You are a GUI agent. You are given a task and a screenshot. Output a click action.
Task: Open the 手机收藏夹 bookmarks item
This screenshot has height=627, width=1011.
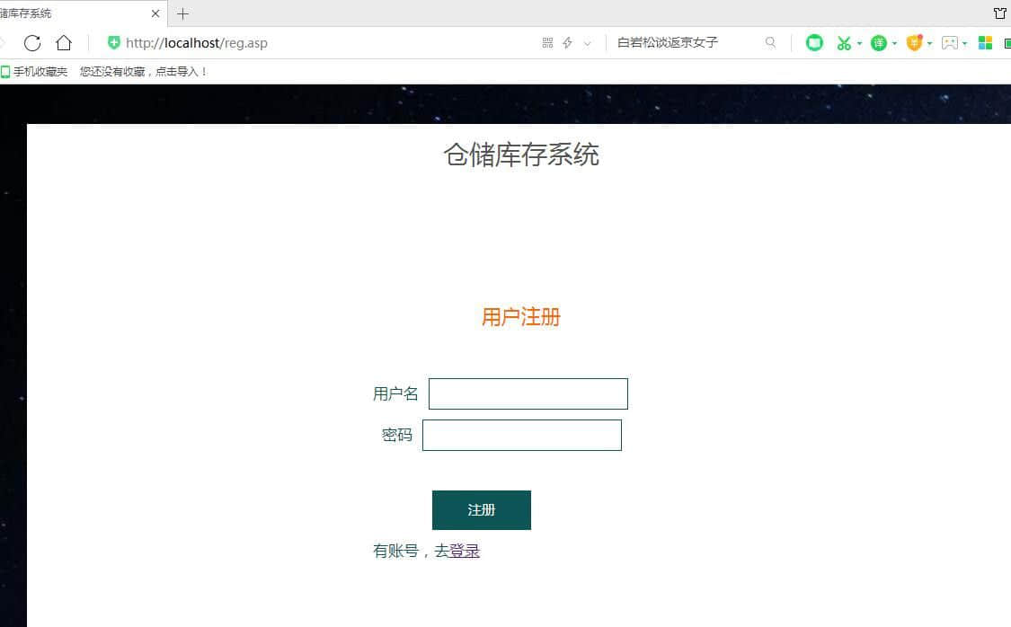[x=34, y=72]
